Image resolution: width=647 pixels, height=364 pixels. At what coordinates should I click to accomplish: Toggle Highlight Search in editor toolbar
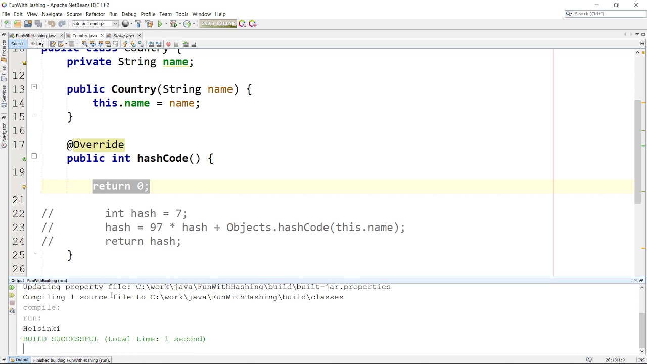[x=108, y=44]
